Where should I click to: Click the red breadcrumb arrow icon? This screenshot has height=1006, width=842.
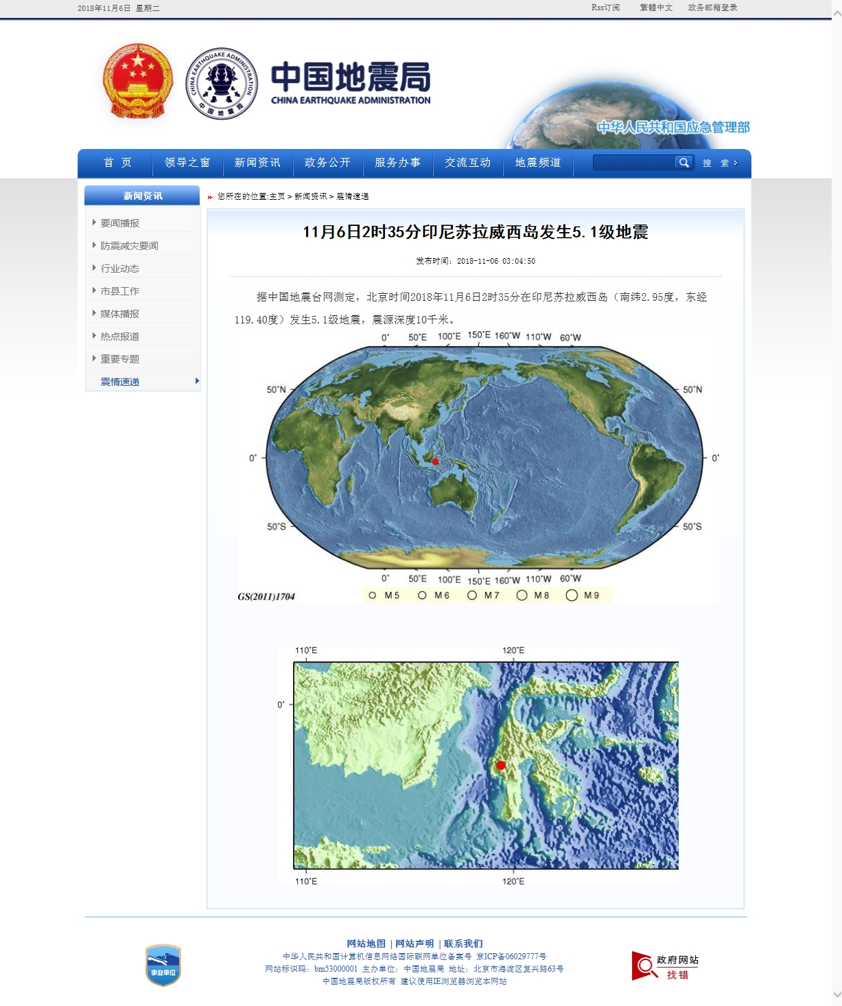(209, 197)
